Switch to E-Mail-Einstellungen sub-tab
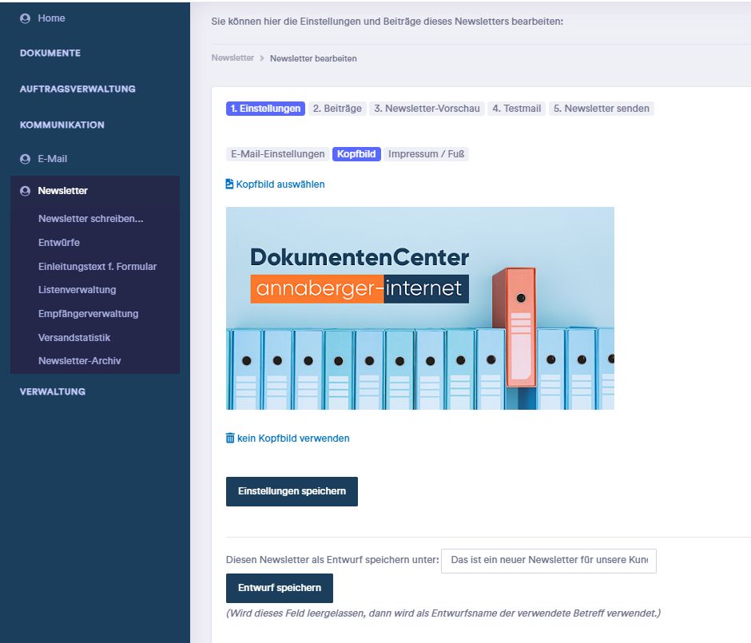The width and height of the screenshot is (751, 643). coord(278,154)
